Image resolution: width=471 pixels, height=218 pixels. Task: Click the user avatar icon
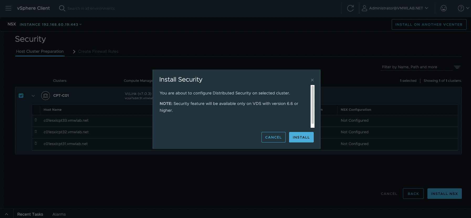(x=364, y=8)
